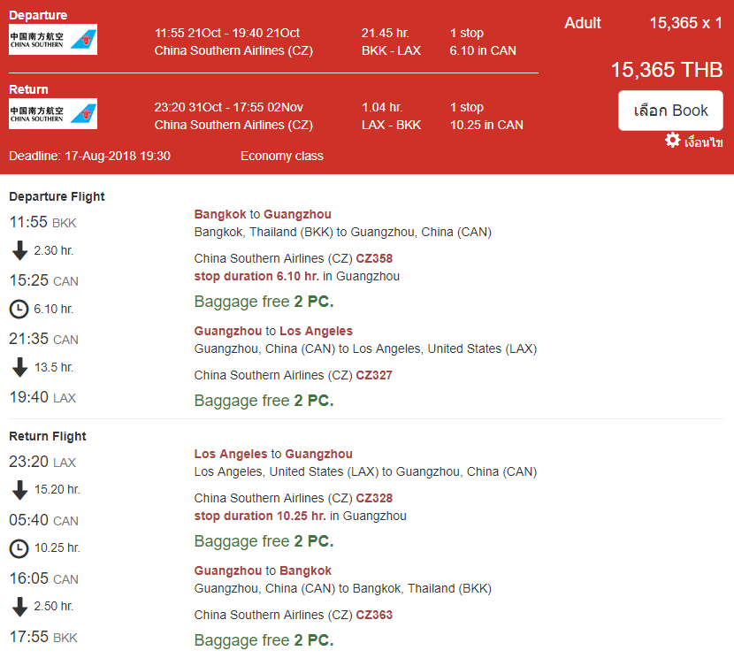Click the LAX - BKK route text

(x=391, y=125)
